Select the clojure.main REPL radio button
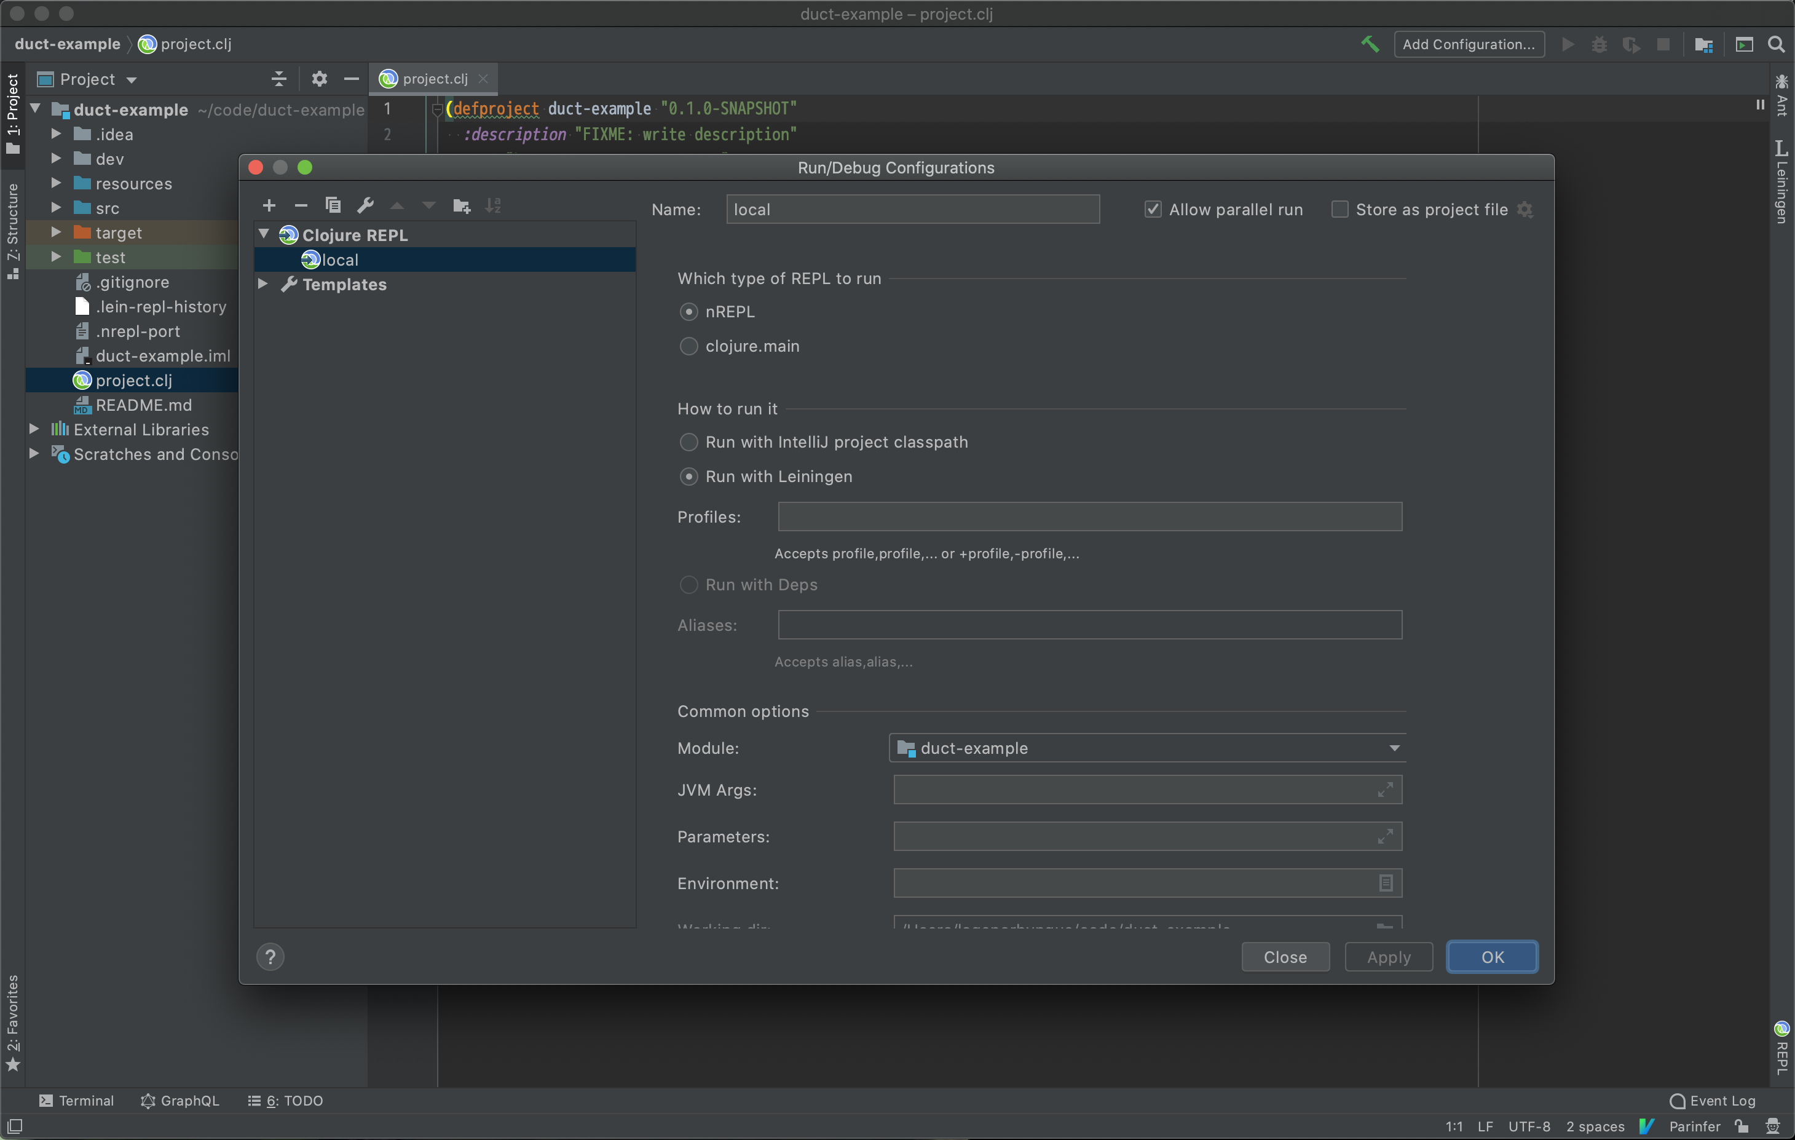The width and height of the screenshot is (1795, 1140). pos(688,346)
